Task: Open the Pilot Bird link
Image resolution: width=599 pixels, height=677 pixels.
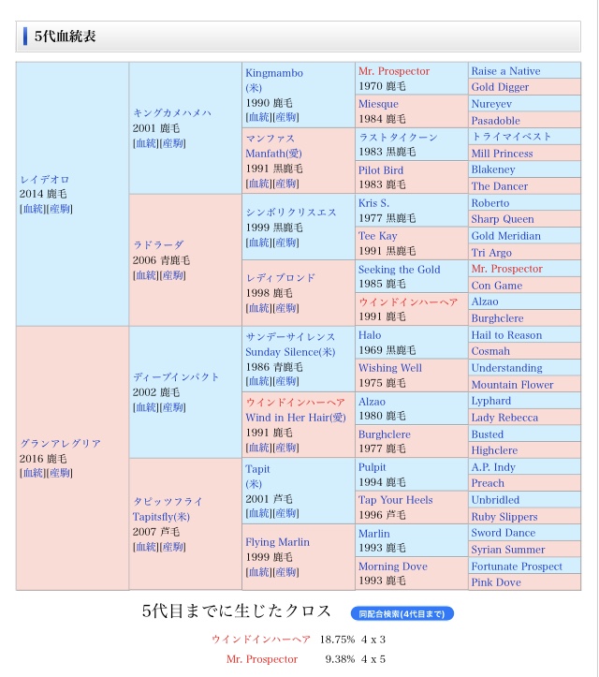Action: point(381,170)
